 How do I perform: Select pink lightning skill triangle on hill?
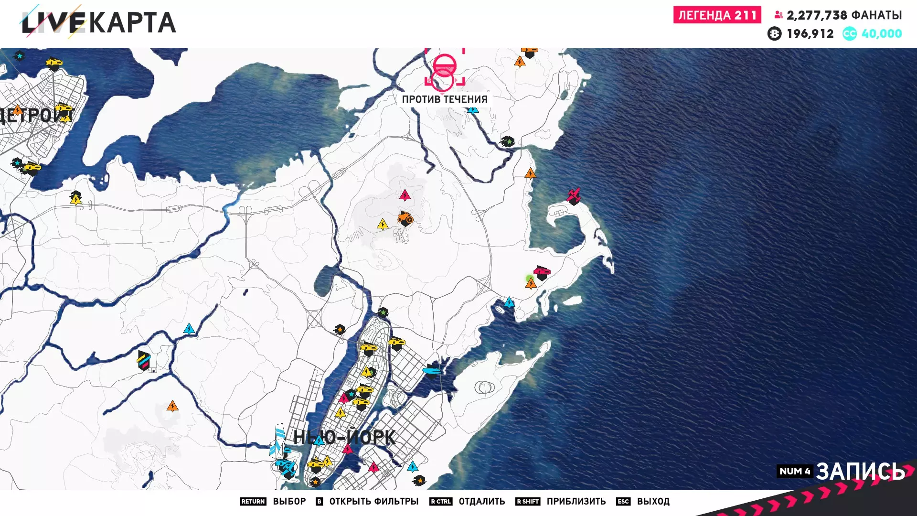405,195
